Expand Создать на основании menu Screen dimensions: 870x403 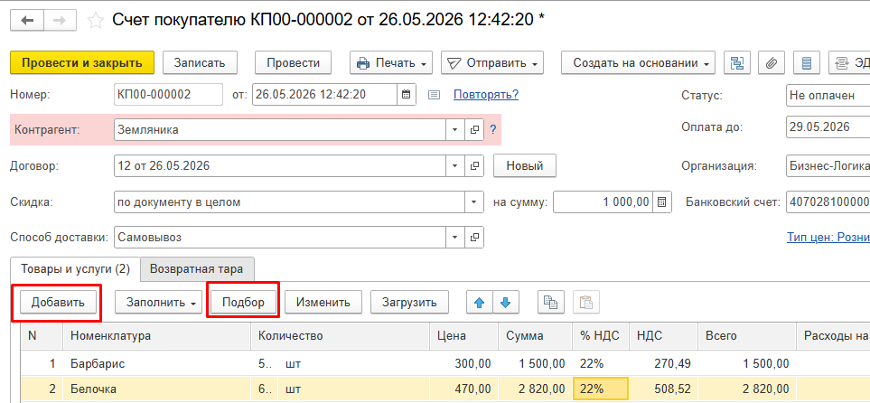click(x=638, y=62)
